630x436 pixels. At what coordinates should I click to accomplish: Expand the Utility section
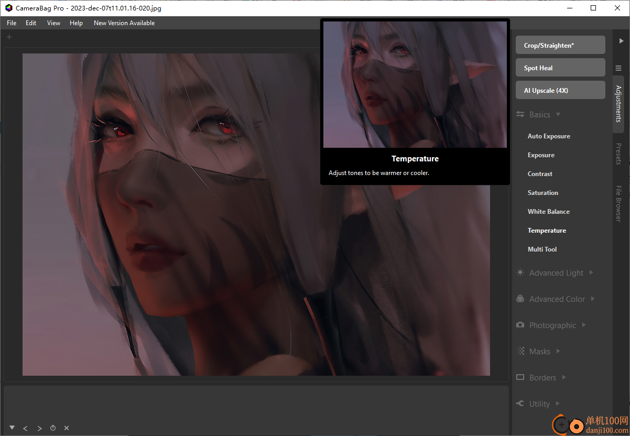pyautogui.click(x=558, y=404)
